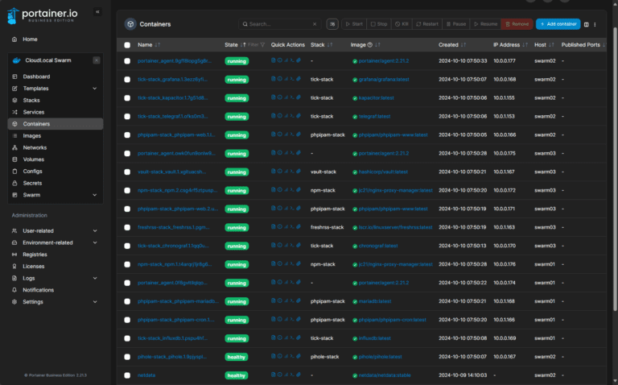The width and height of the screenshot is (618, 385).
Task: Check the tick-stack_grafana container checkbox
Action: coord(127,80)
